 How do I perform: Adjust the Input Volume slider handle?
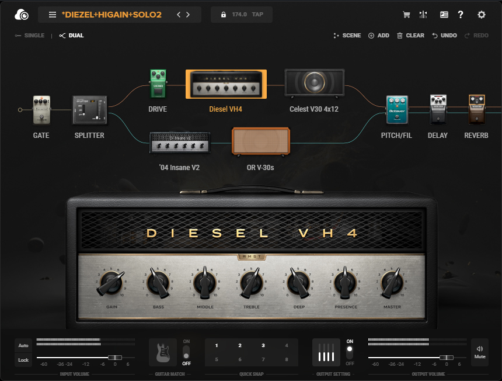(x=114, y=358)
